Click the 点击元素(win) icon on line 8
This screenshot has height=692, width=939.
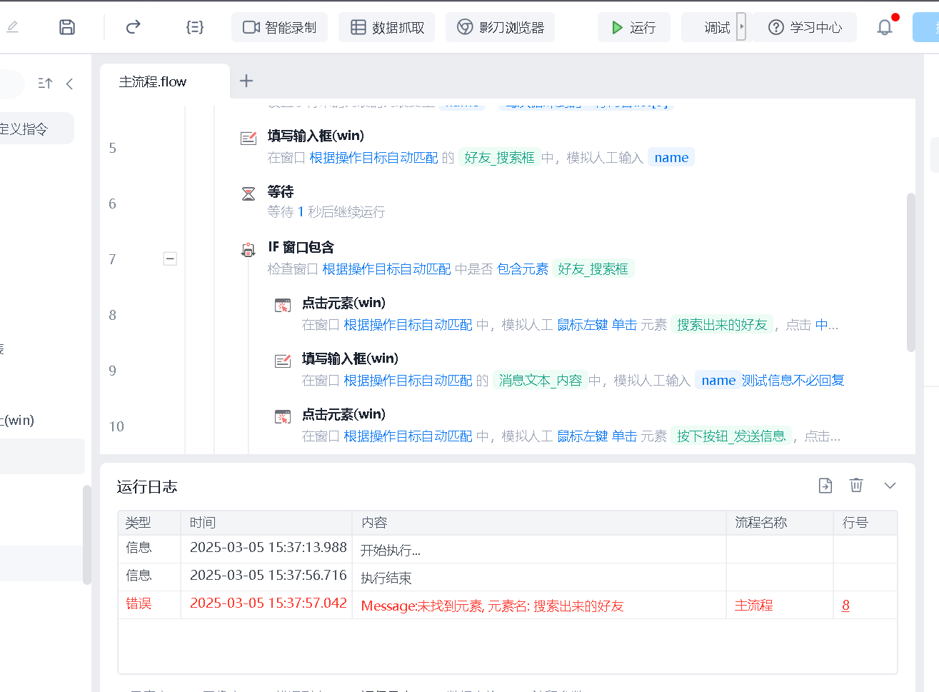click(x=283, y=306)
